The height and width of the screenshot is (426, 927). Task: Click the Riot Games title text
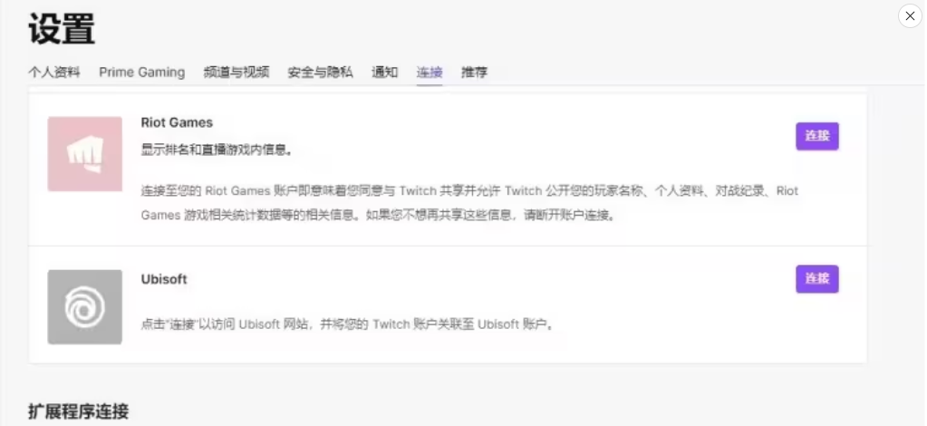pos(177,122)
